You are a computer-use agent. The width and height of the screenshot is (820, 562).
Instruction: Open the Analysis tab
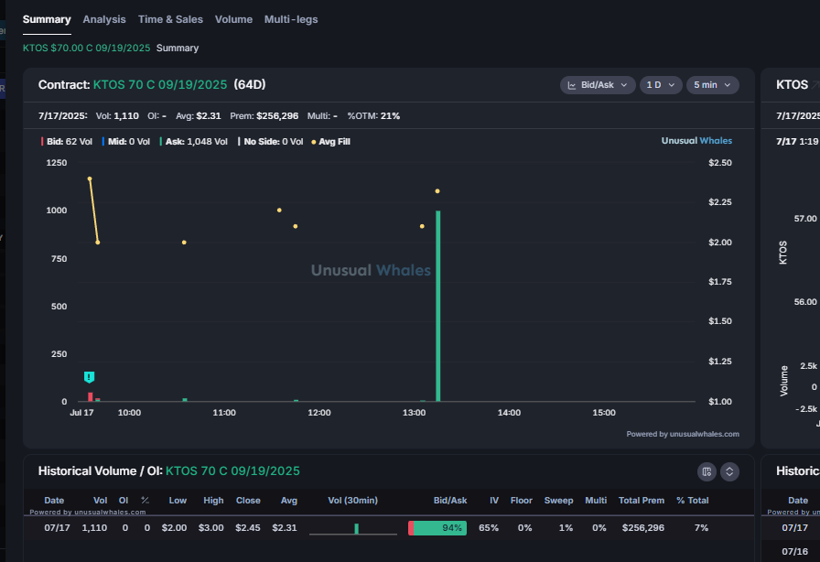[104, 19]
